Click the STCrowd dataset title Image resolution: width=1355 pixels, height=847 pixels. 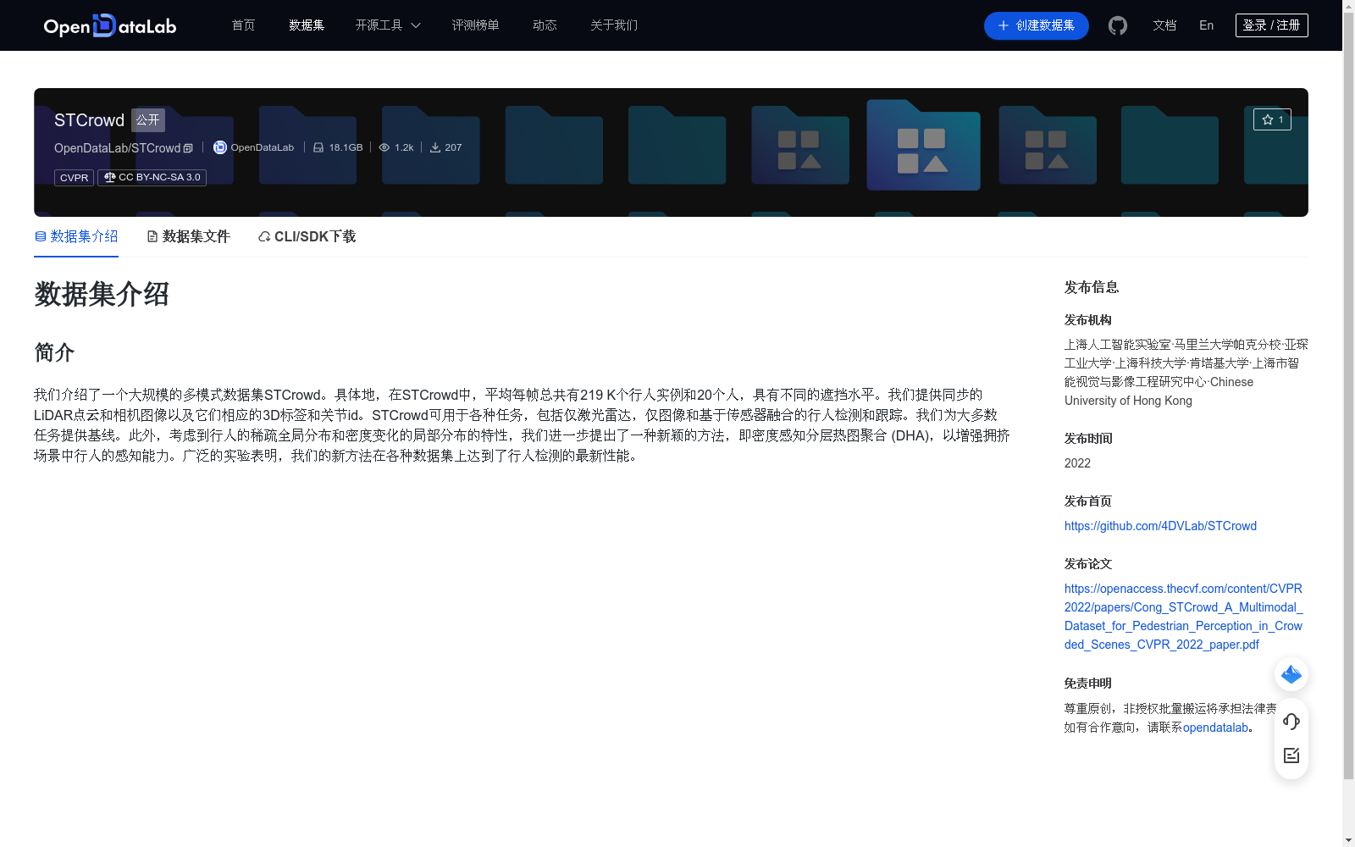tap(89, 120)
